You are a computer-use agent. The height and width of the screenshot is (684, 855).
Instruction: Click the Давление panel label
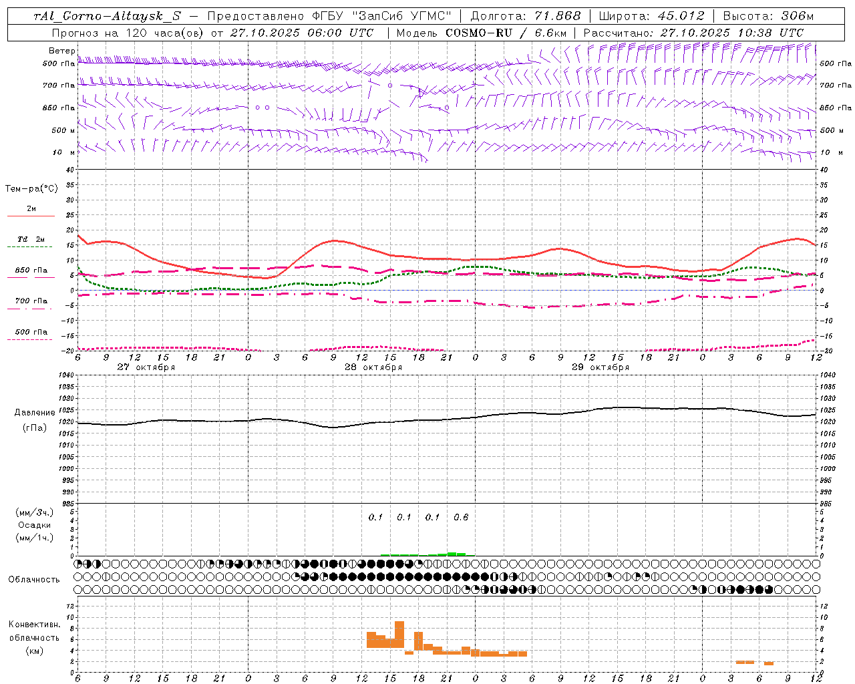[x=35, y=413]
